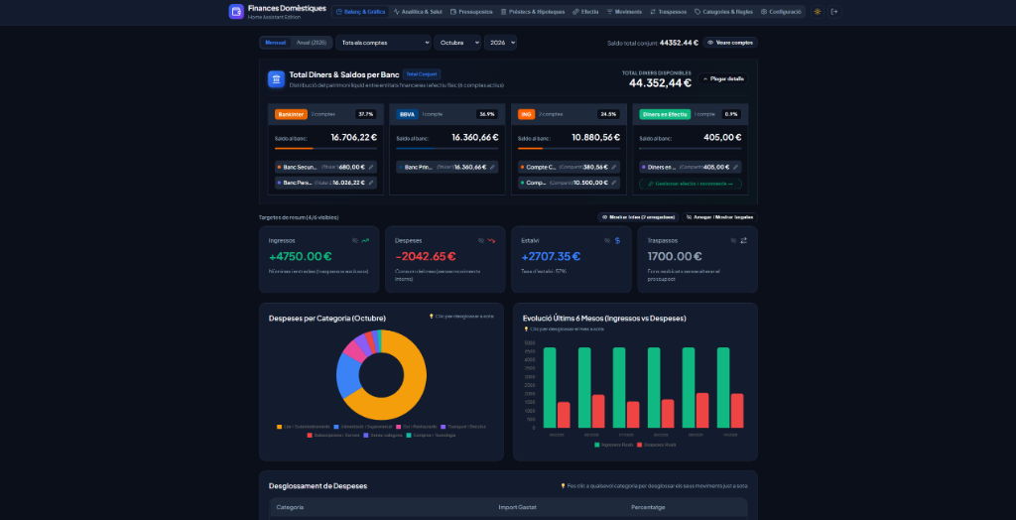The height and width of the screenshot is (520, 1016).
Task: Hide the Ingressos summary card
Action: [355, 240]
